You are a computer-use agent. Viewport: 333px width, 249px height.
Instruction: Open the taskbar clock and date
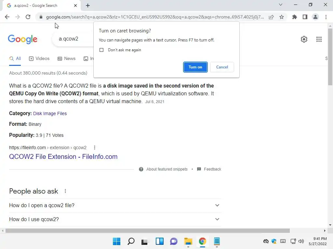click(x=318, y=241)
